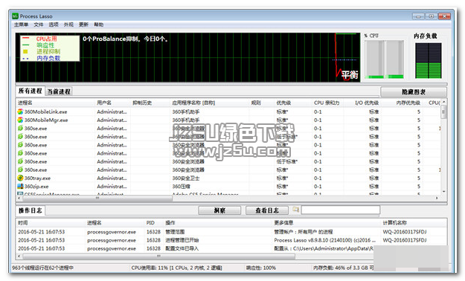Click the 360压缩 application name cell
This screenshot has height=281, width=465.
point(182,187)
